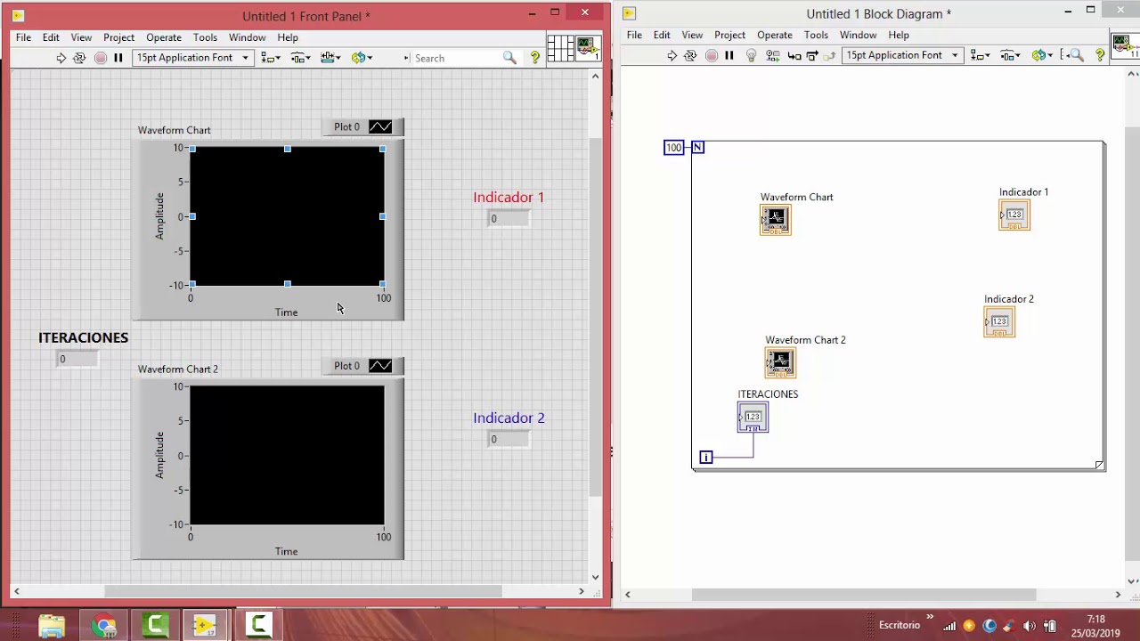Click the connector pane grid in Front Panel
This screenshot has width=1140, height=641.
click(x=560, y=49)
